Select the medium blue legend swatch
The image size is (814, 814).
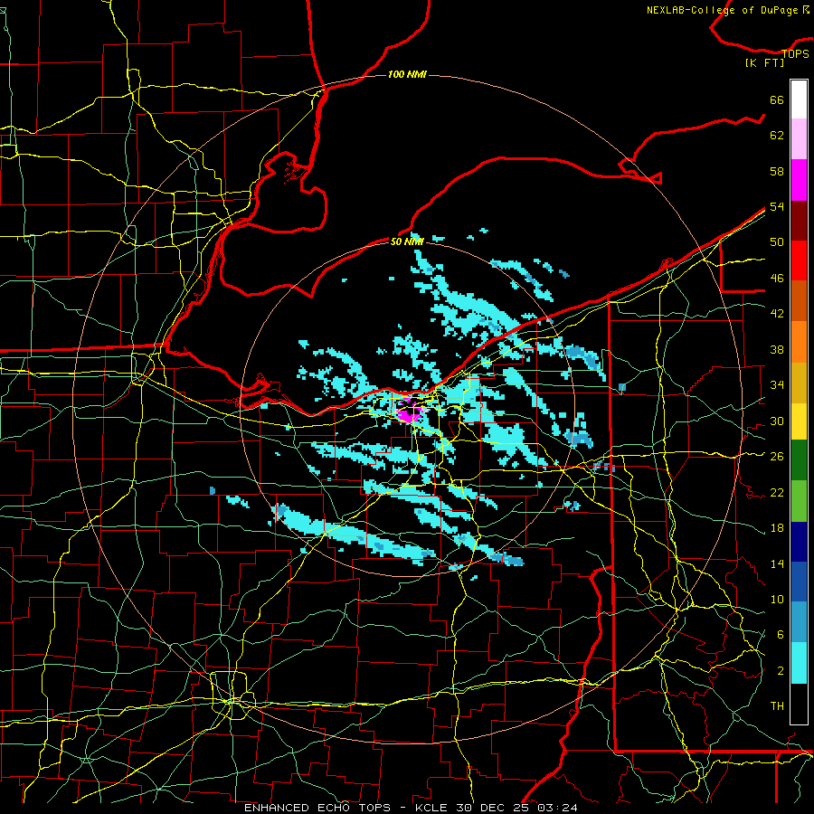point(799,582)
